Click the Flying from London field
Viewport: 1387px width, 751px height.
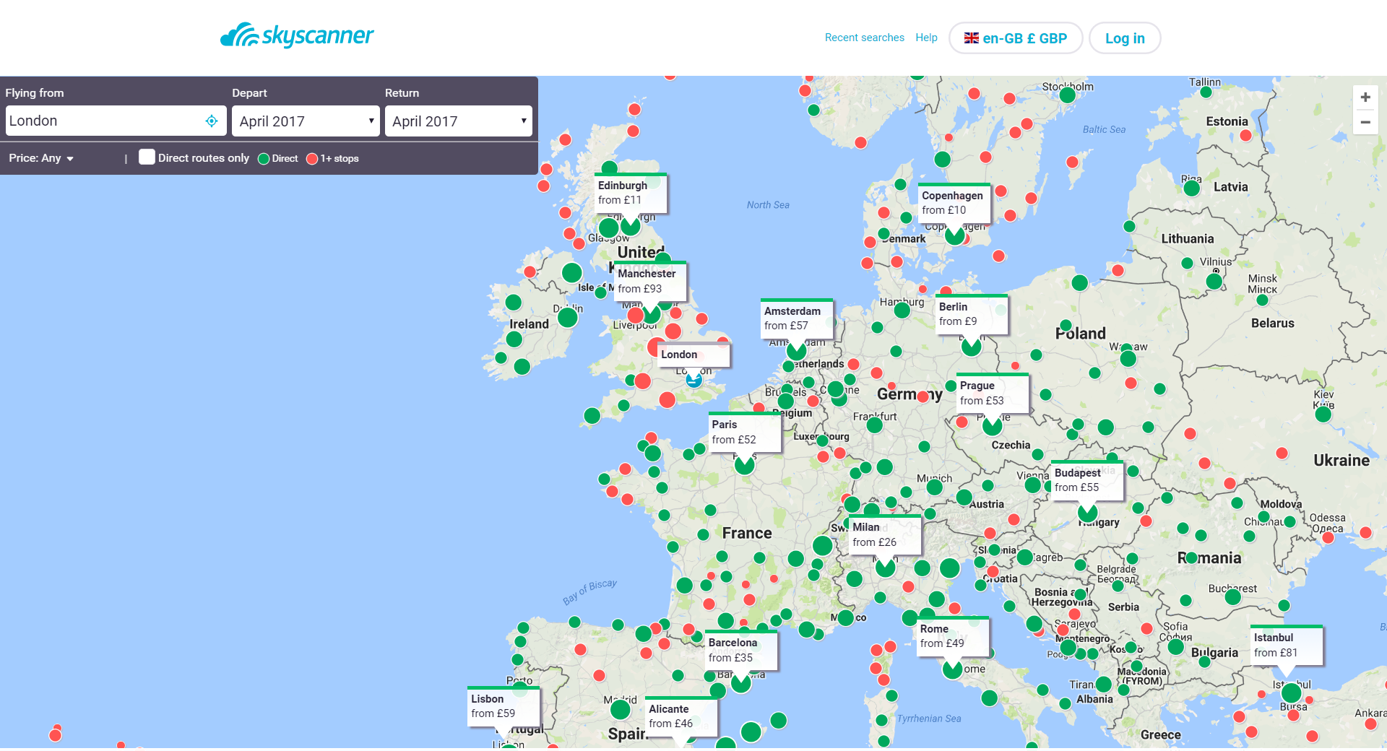pyautogui.click(x=116, y=121)
